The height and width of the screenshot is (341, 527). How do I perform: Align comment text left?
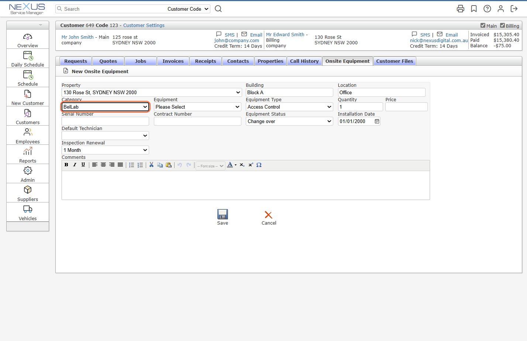[95, 165]
